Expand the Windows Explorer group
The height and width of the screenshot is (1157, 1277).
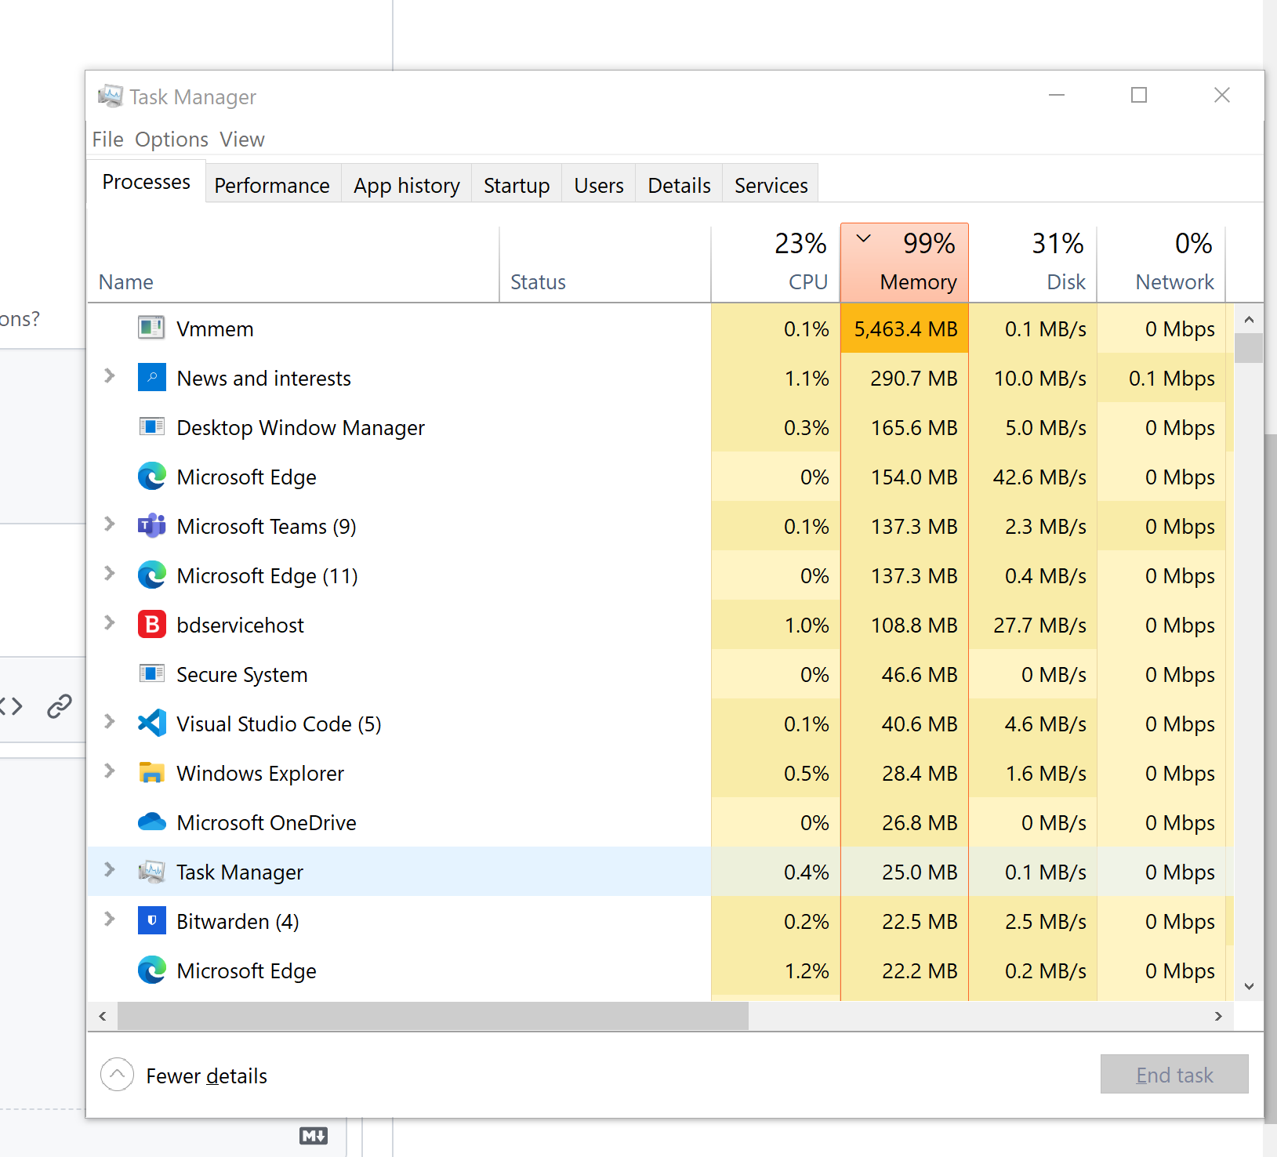click(110, 771)
